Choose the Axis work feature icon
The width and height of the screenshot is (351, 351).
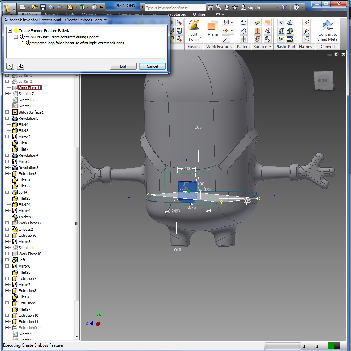(226, 23)
